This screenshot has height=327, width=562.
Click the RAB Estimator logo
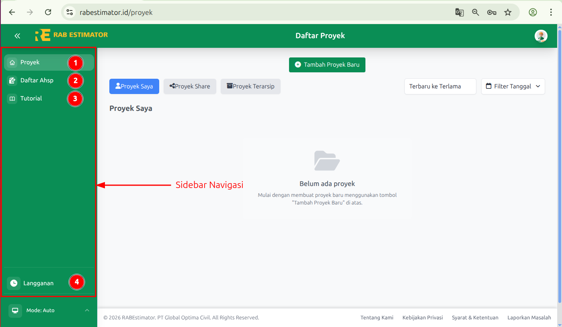[71, 35]
